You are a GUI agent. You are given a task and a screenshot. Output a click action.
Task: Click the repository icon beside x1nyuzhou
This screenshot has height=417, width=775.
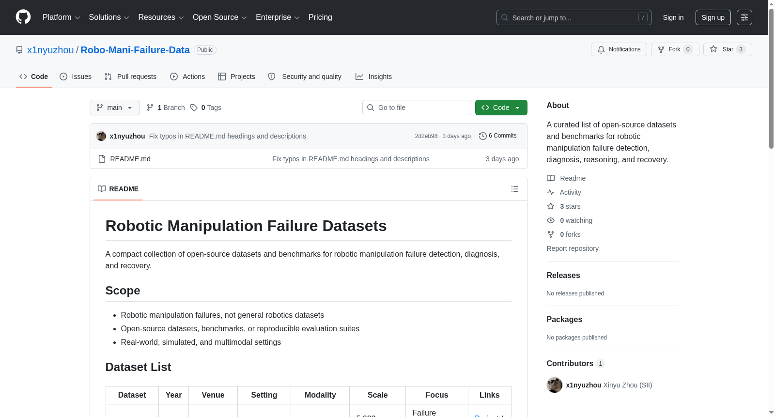(x=19, y=50)
